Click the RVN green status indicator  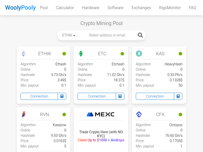click(64, 115)
